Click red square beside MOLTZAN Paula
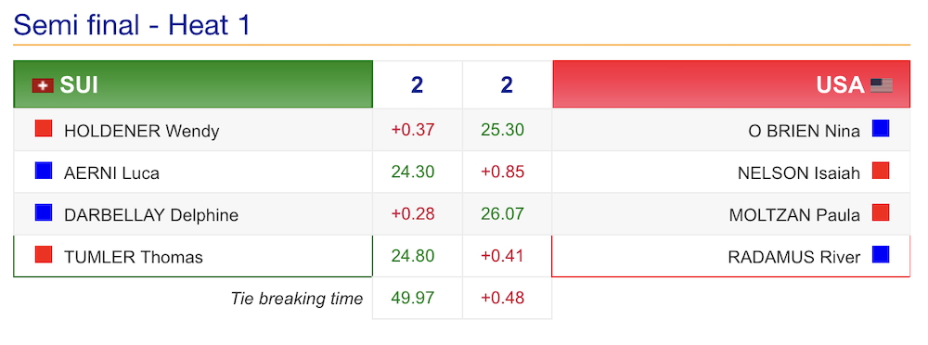The height and width of the screenshot is (345, 928). point(881,212)
